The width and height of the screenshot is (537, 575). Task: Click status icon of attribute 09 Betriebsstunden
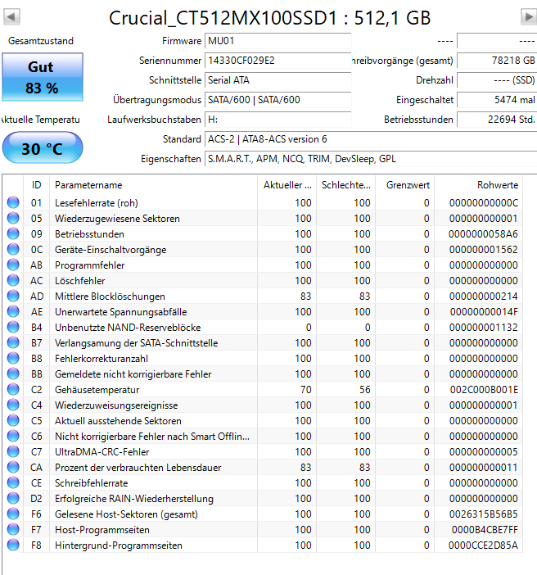point(13,233)
